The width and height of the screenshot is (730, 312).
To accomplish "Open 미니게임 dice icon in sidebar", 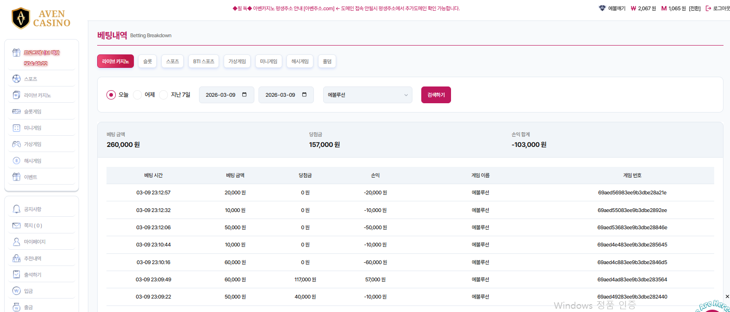I will (x=16, y=128).
